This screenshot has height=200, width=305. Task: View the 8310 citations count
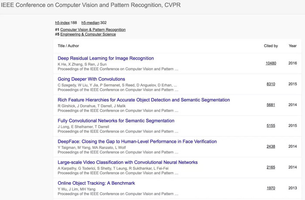(x=271, y=84)
